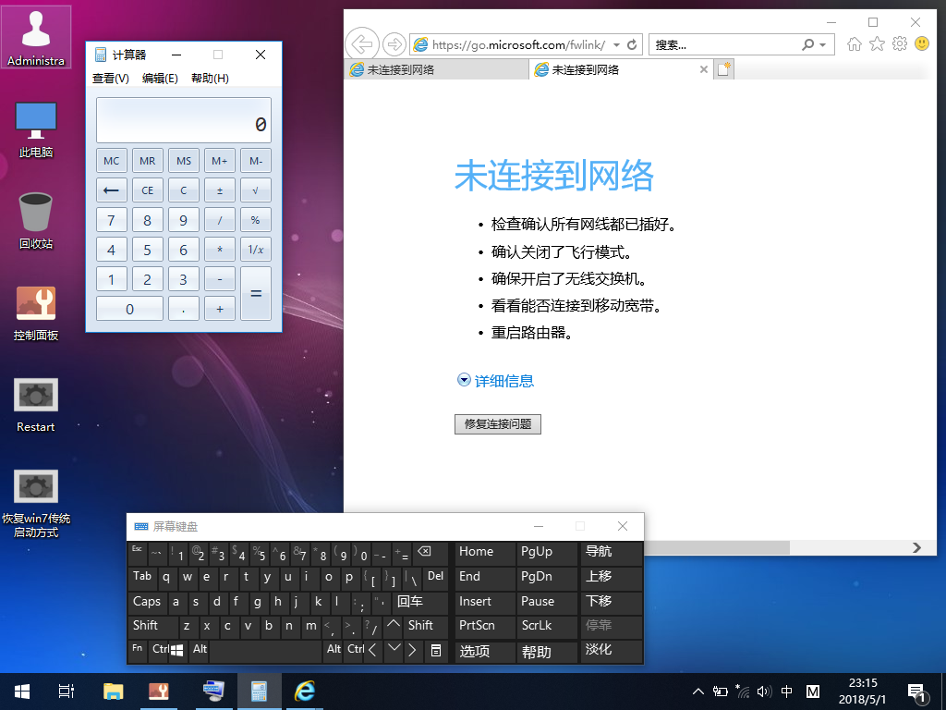This screenshot has height=710, width=946.
Task: Open search box provider dropdown arrow
Action: tap(824, 44)
